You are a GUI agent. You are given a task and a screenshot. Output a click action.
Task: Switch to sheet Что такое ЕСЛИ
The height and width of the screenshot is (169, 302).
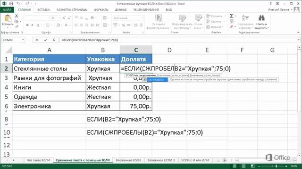[38, 160]
